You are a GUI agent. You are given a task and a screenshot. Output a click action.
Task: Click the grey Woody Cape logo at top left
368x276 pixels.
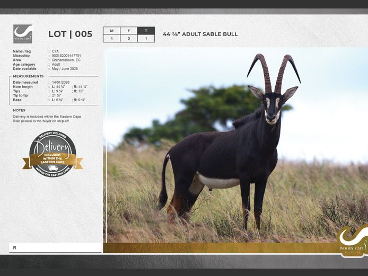click(x=23, y=34)
